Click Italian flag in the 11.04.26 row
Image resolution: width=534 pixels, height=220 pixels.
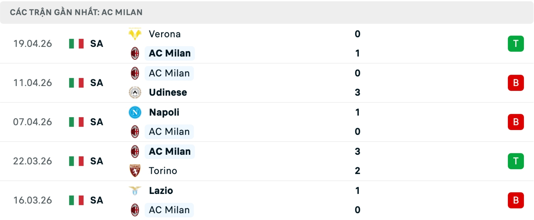coord(76,83)
